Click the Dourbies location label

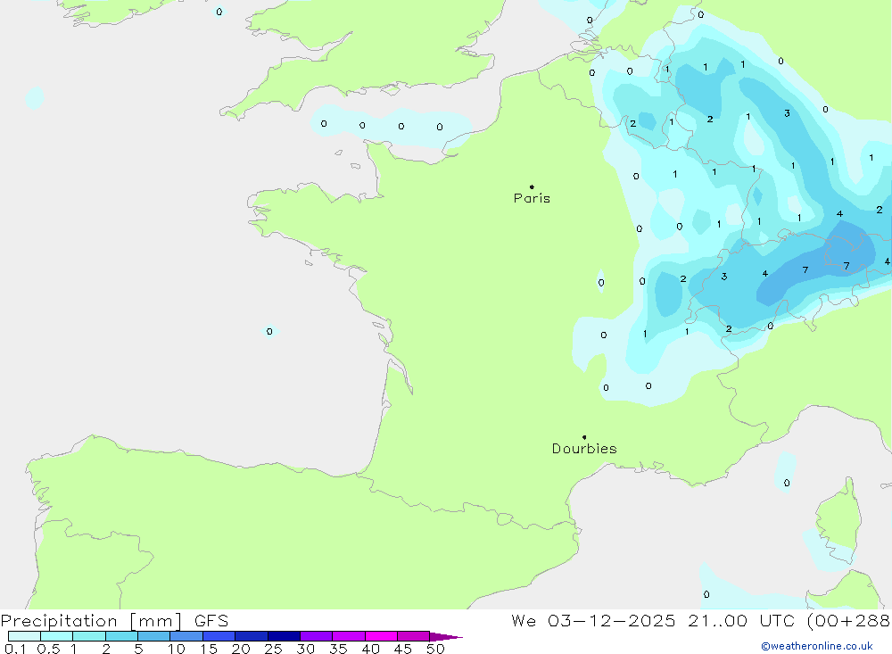click(584, 449)
